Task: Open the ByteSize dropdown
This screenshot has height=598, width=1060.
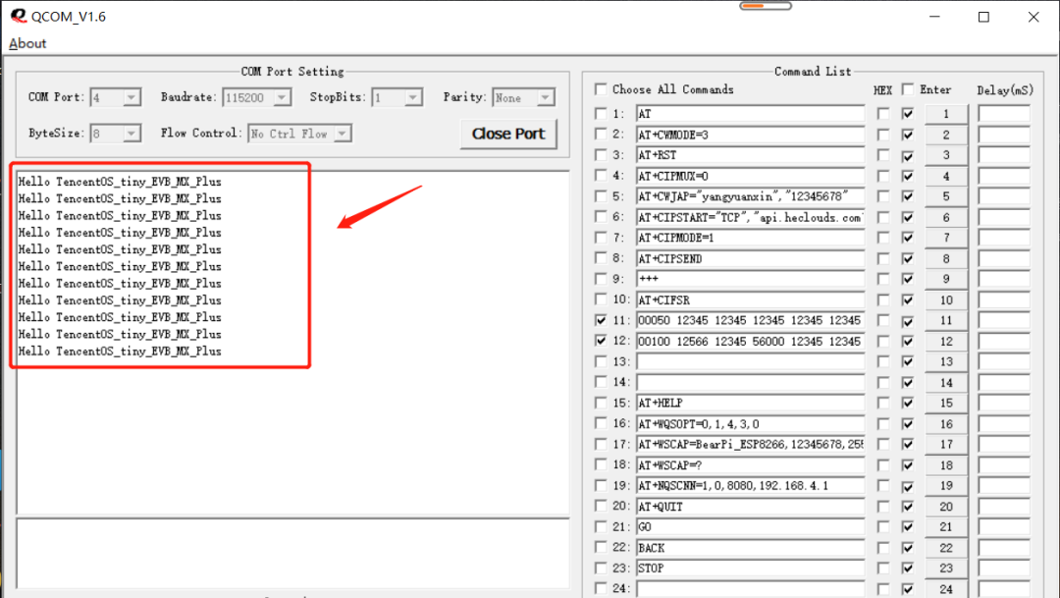Action: [132, 134]
